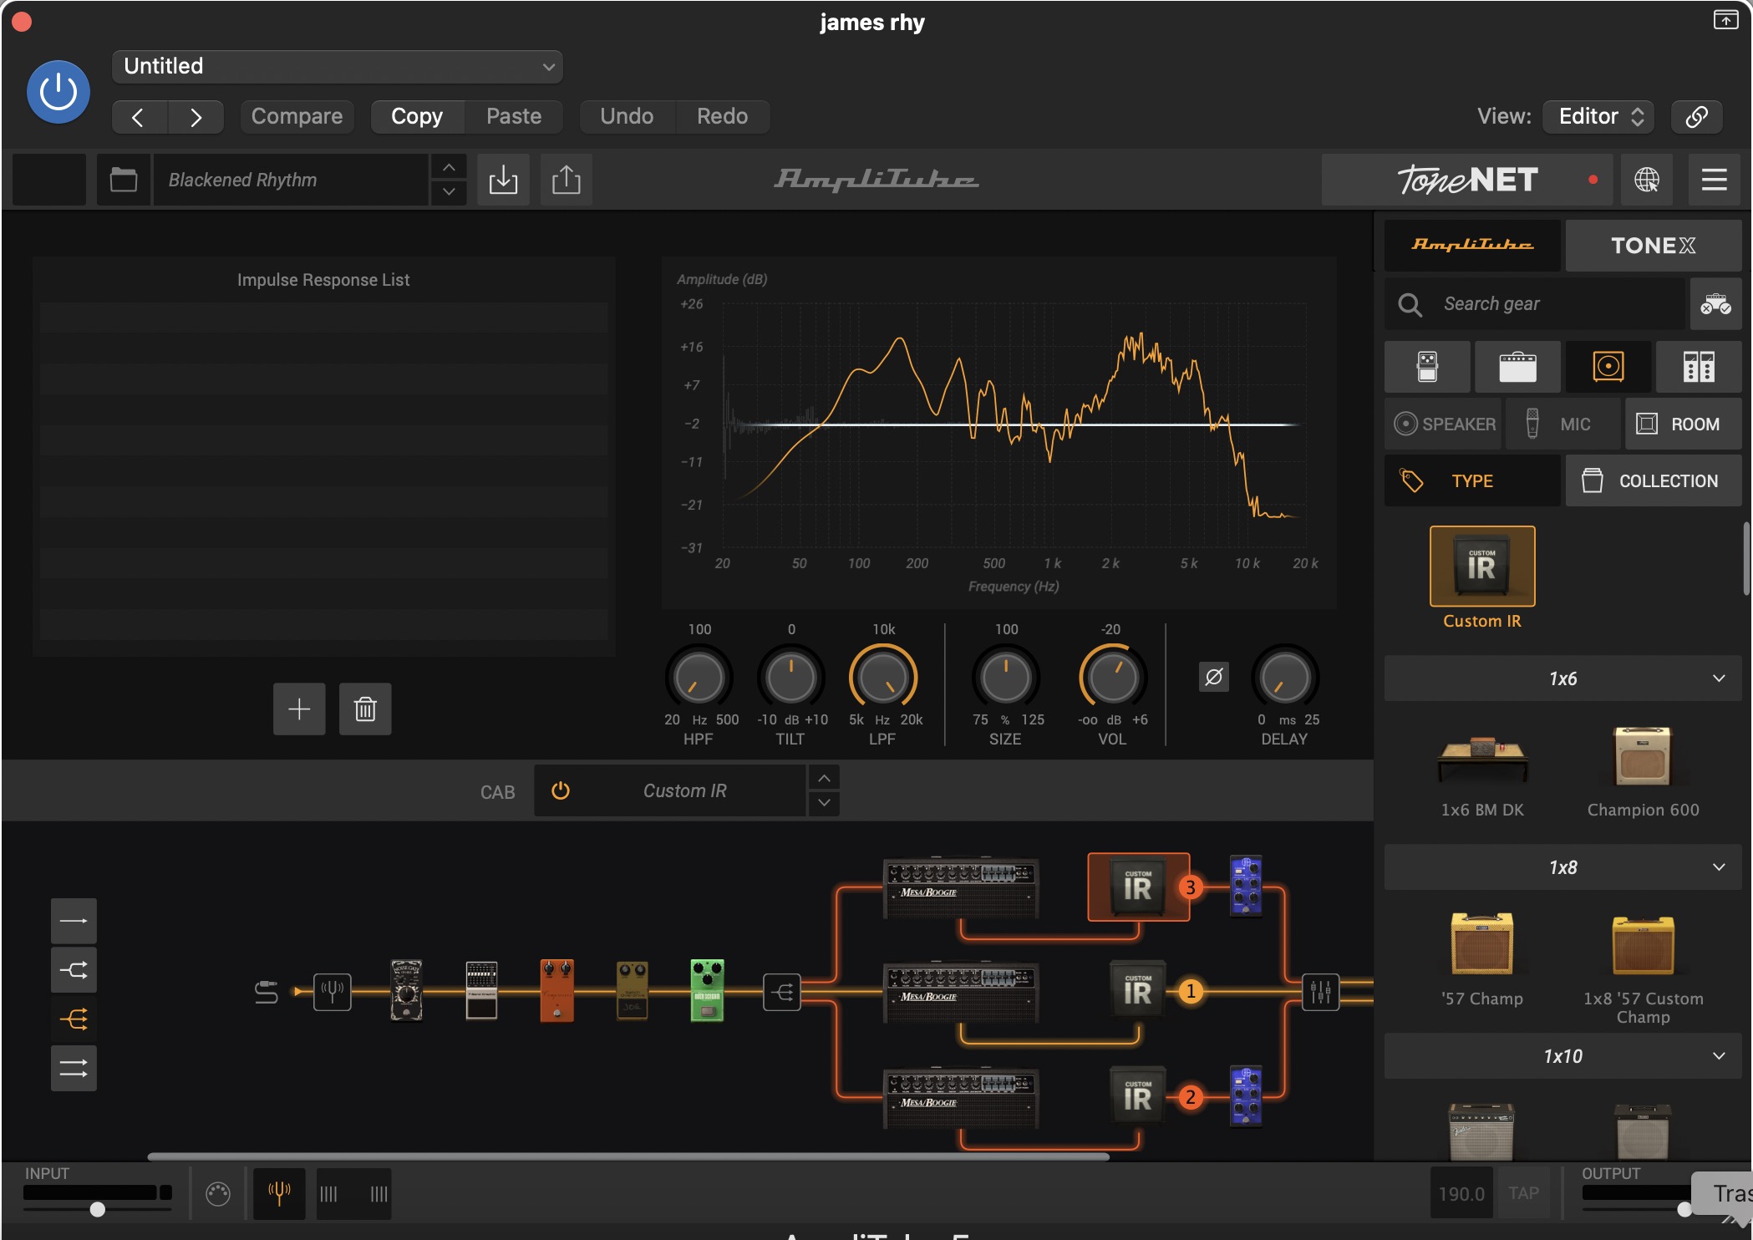The image size is (1753, 1240).
Task: Select the 1x6 BM DK cabinet
Action: (x=1482, y=759)
